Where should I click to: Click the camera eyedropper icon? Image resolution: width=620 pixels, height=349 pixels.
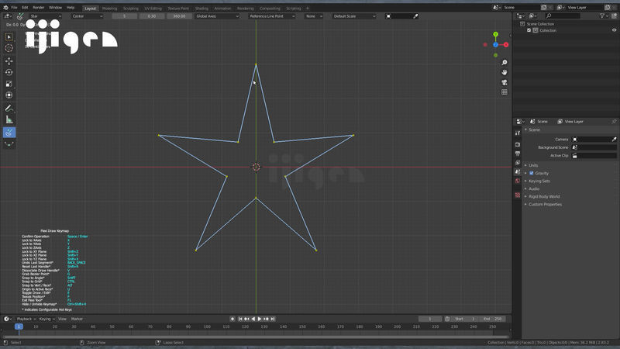click(614, 140)
